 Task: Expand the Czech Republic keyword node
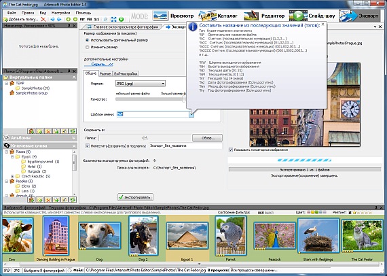(12, 176)
